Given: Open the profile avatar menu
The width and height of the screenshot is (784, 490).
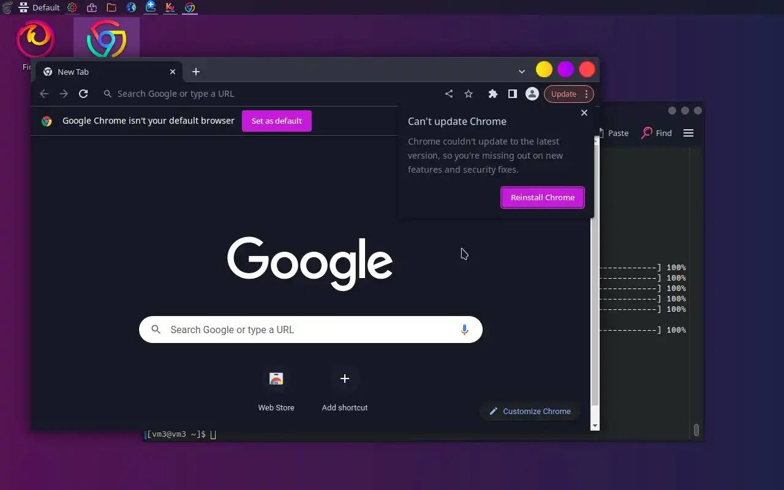Looking at the screenshot, I should [532, 94].
